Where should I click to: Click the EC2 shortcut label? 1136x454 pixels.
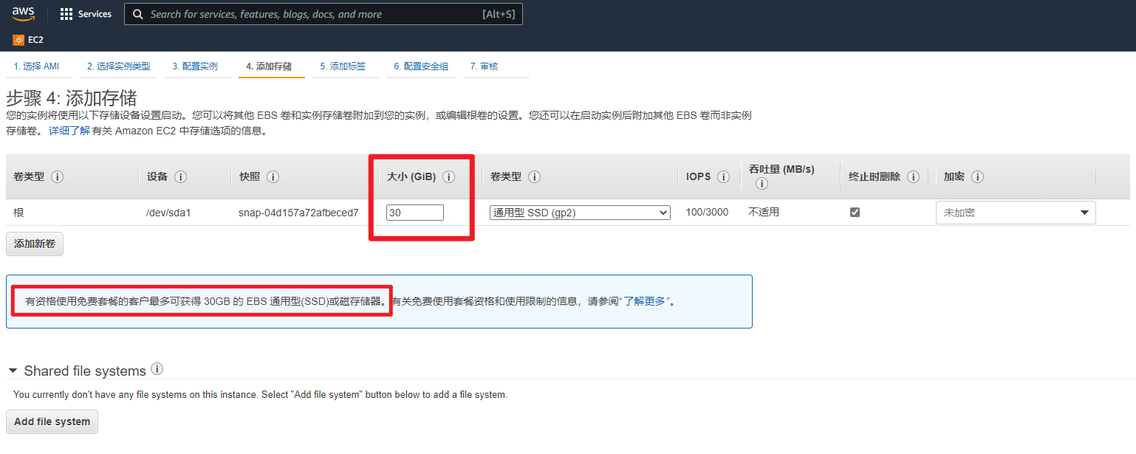click(35, 40)
